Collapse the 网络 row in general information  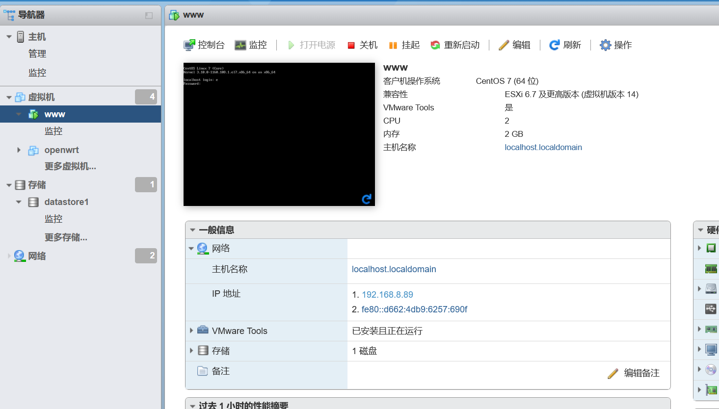(191, 249)
